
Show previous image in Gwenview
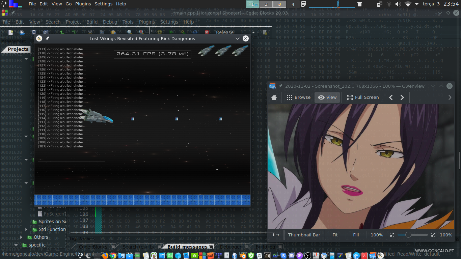391,97
